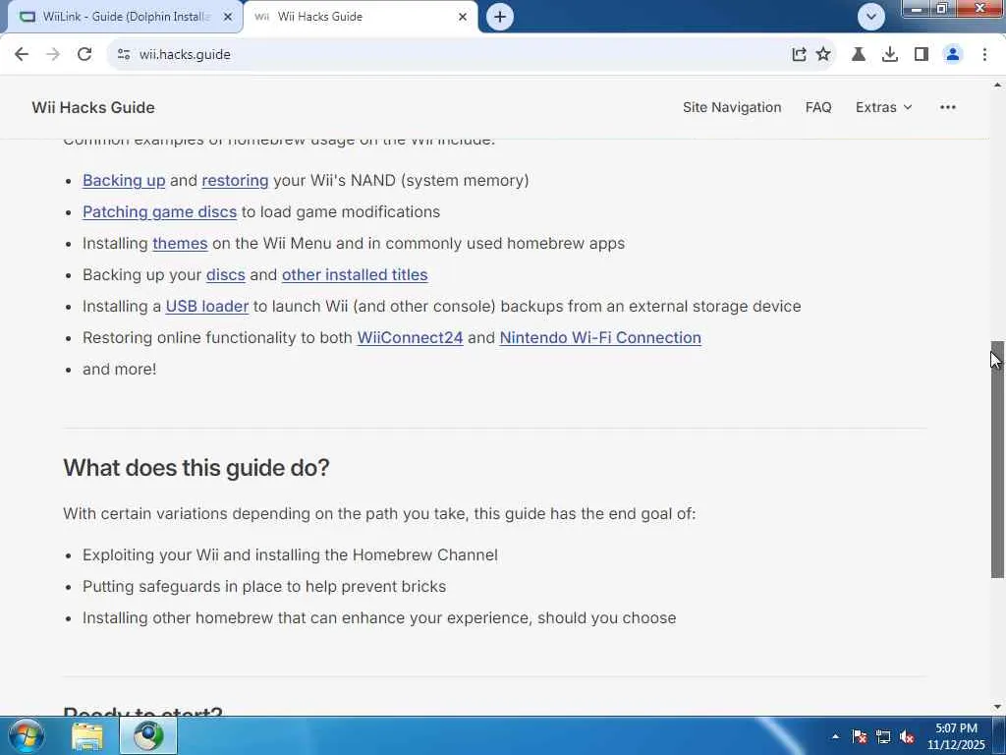Click 'Putting safeguards in place' bullet text
Screen dimensions: 1006x755
coord(264,586)
